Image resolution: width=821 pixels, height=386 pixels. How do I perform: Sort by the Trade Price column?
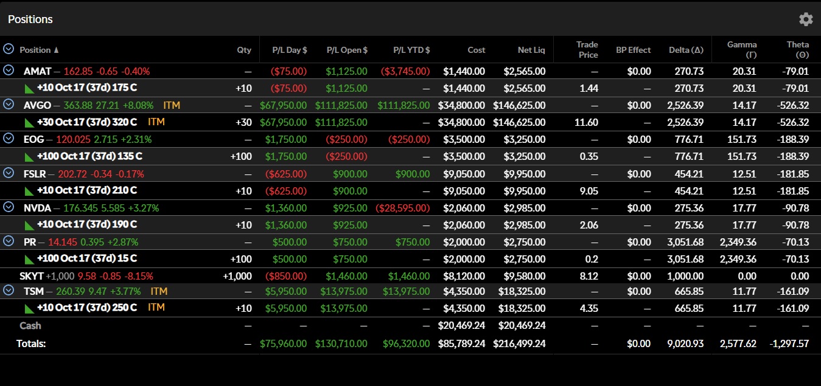coord(587,50)
